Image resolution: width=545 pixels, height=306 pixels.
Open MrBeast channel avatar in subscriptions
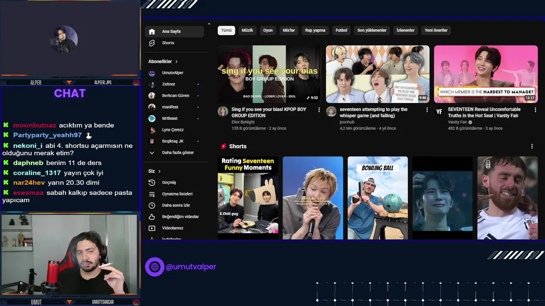(x=152, y=118)
